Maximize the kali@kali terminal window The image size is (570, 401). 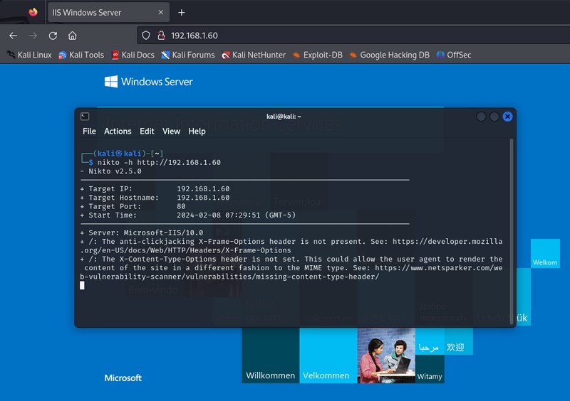pyautogui.click(x=494, y=117)
